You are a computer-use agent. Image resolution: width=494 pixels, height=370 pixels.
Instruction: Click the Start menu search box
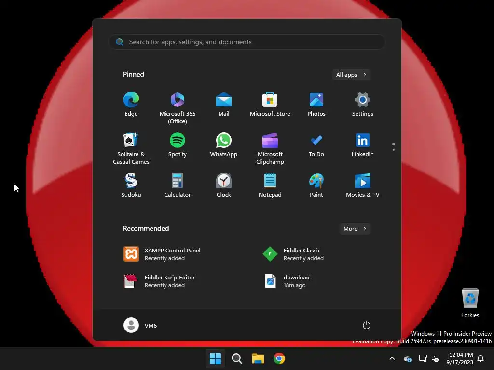pos(247,42)
